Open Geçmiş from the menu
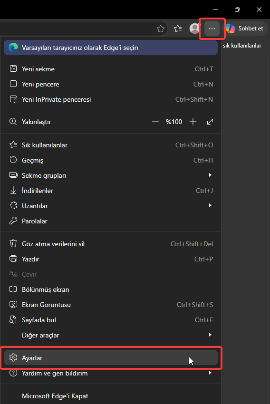270x404 pixels. [x=111, y=160]
